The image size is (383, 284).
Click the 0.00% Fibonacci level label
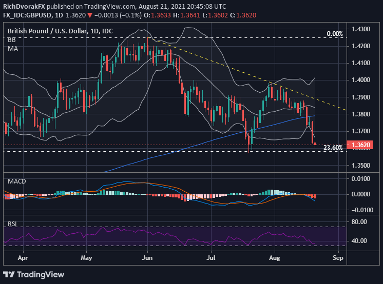335,34
